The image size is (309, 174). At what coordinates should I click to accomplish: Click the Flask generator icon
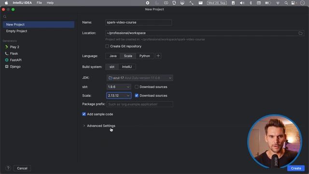pyautogui.click(x=6, y=54)
